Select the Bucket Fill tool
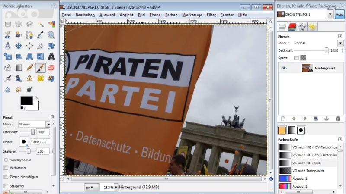Image resolution: width=346 pixels, height=194 pixels. coord(8,68)
